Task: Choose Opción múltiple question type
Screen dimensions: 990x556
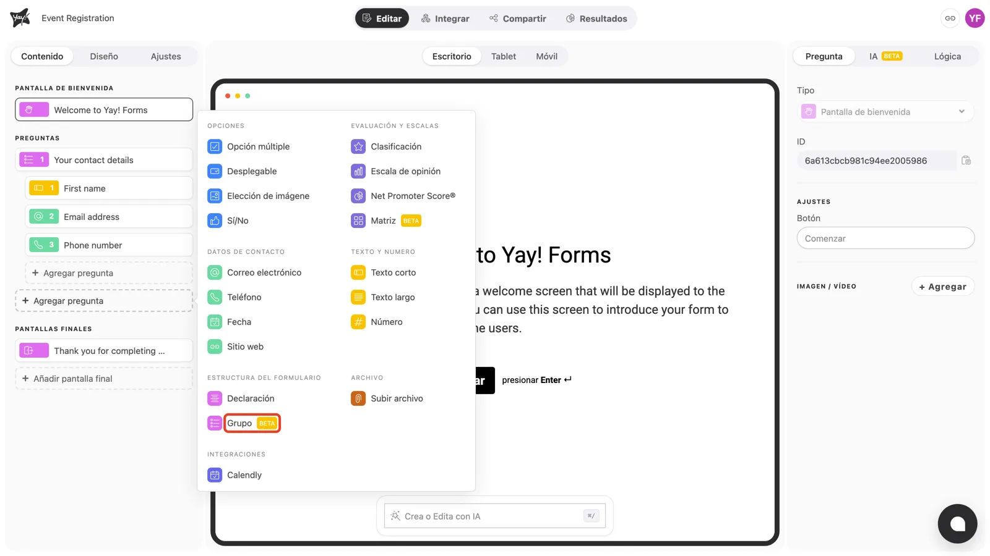Action: pyautogui.click(x=248, y=146)
